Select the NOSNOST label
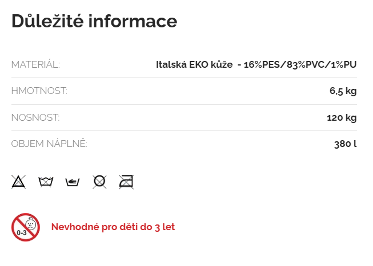This screenshot has height=266, width=373. 35,118
